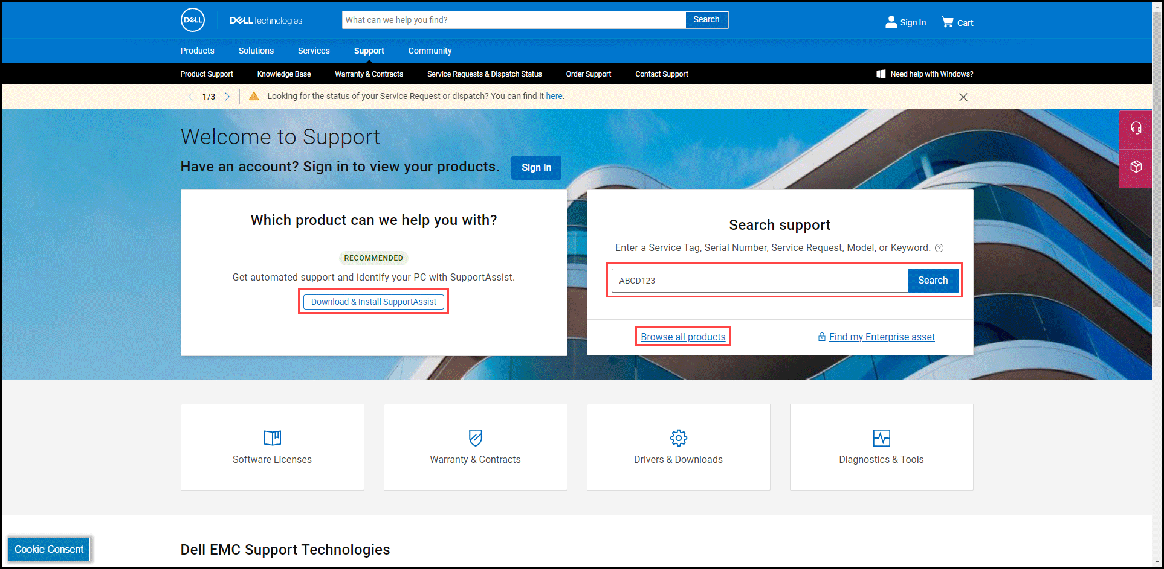Go to previous banner message arrow
This screenshot has height=569, width=1164.
click(190, 97)
